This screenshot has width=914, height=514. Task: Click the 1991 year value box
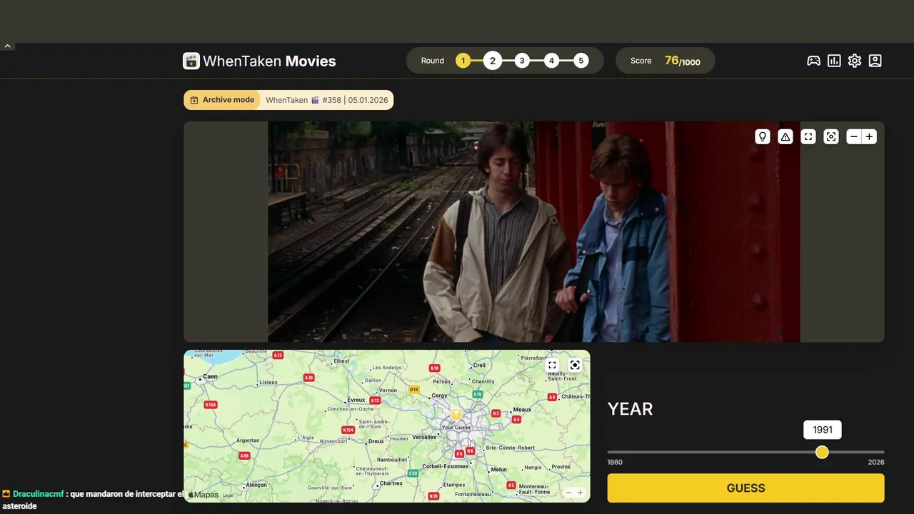pyautogui.click(x=823, y=430)
